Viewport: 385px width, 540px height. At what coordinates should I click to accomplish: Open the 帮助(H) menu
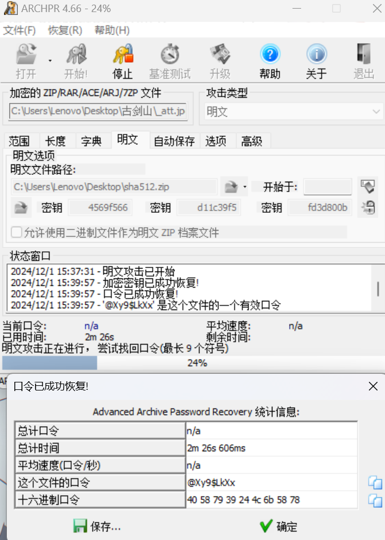112,30
